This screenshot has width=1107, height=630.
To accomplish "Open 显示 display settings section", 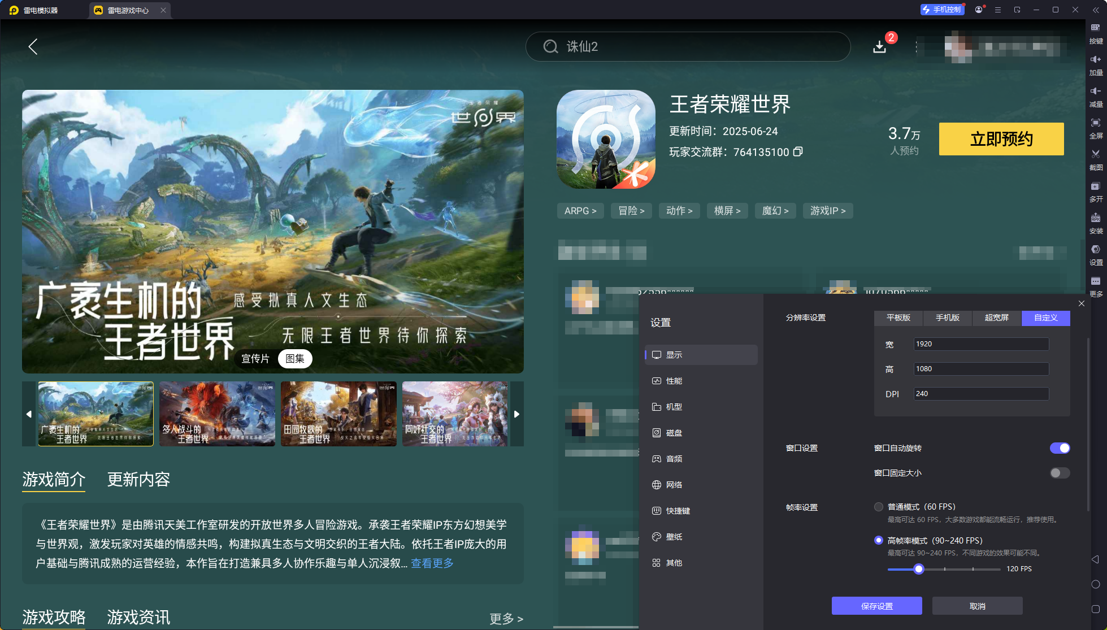I will click(x=701, y=355).
